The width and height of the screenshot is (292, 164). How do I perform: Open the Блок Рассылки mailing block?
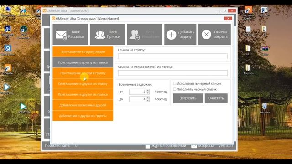tap(70, 34)
